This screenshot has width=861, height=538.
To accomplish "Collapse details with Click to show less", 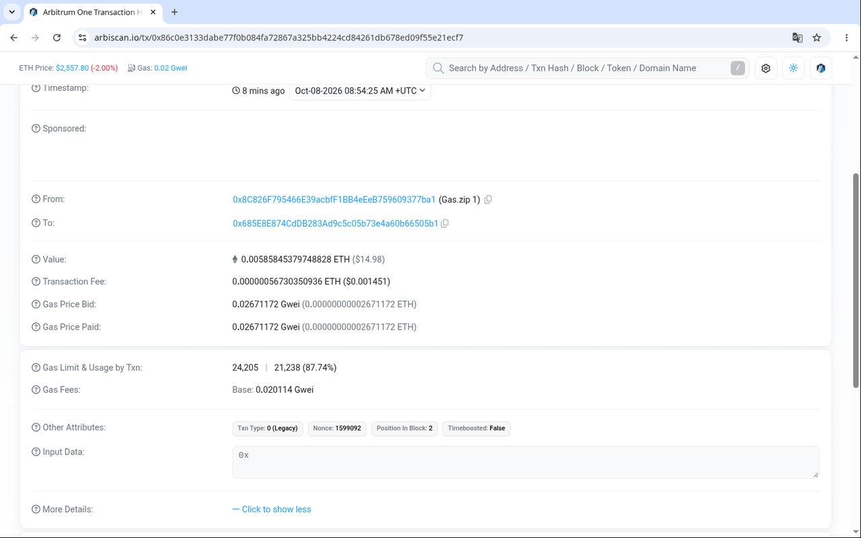I will point(272,509).
